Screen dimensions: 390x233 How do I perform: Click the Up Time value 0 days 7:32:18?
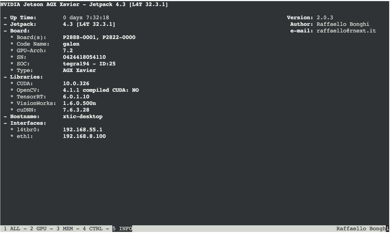[86, 18]
